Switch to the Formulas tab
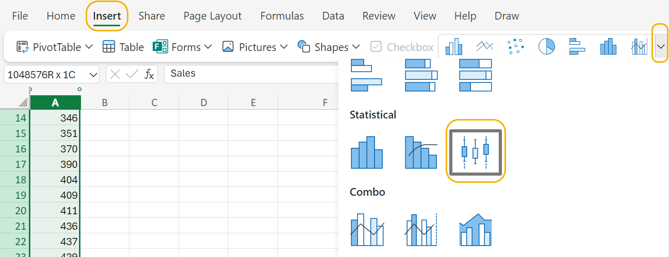 tap(282, 16)
